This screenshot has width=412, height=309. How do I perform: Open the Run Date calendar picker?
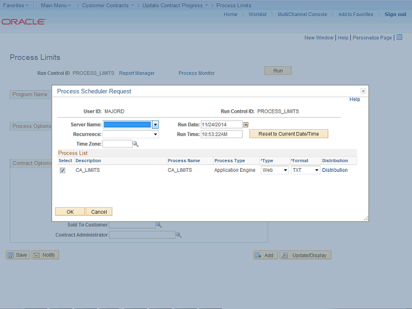(x=246, y=124)
